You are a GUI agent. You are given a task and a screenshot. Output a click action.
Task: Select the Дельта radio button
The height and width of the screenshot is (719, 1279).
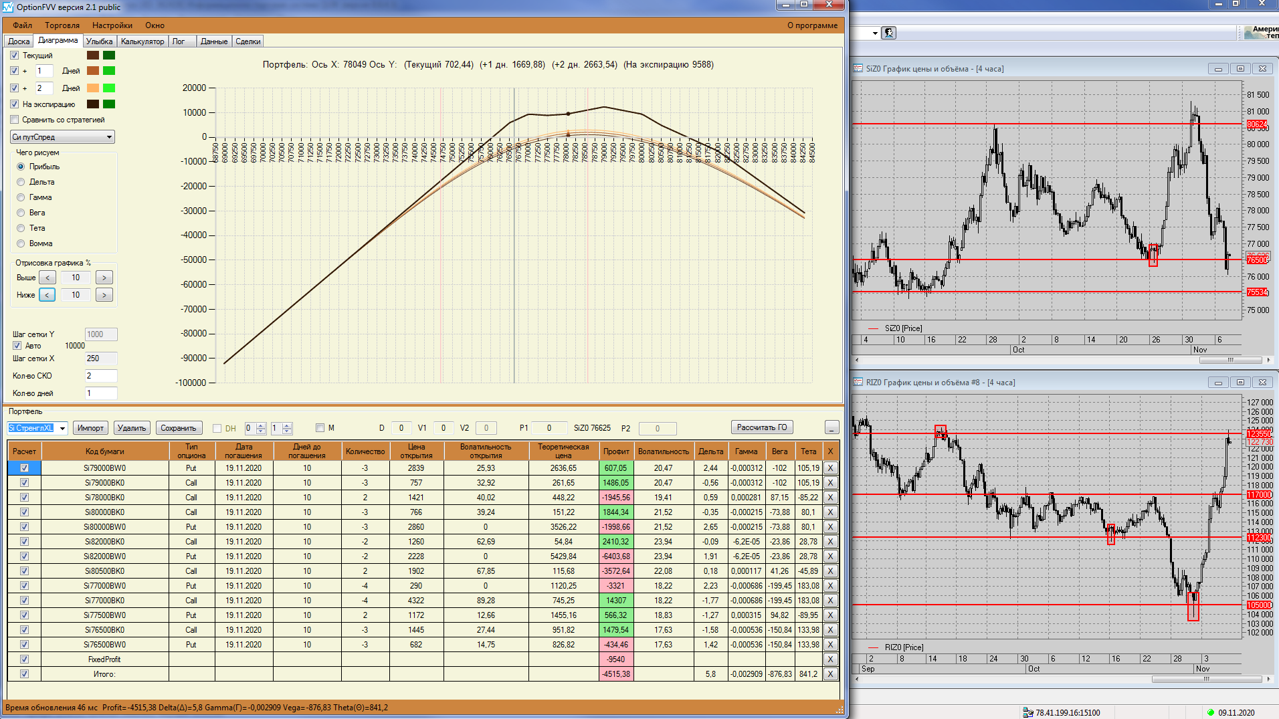(21, 182)
